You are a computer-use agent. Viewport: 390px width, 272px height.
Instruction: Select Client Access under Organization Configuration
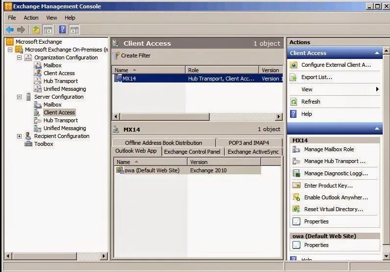59,73
